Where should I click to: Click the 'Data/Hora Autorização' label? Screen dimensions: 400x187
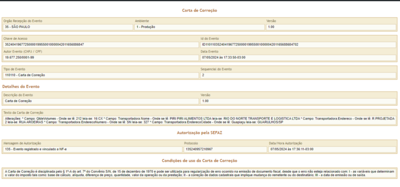pos(285,143)
